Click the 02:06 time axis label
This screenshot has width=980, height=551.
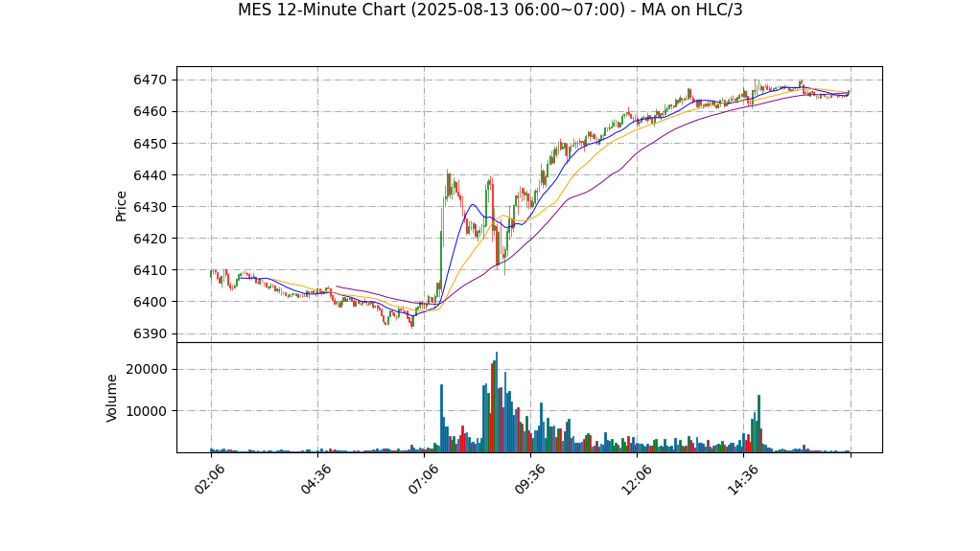pyautogui.click(x=210, y=479)
